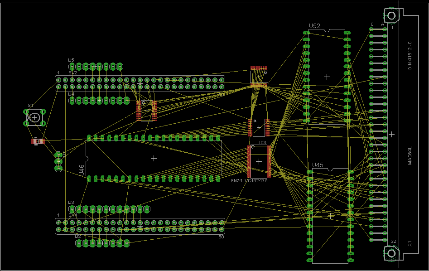
Task: Click the SN74LVC16243A value text
Action: (x=249, y=181)
